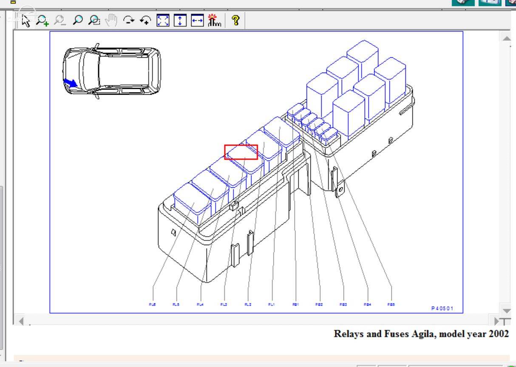516x367 pixels.
Task: Click the FL6 label under the diagram
Action: pos(153,305)
